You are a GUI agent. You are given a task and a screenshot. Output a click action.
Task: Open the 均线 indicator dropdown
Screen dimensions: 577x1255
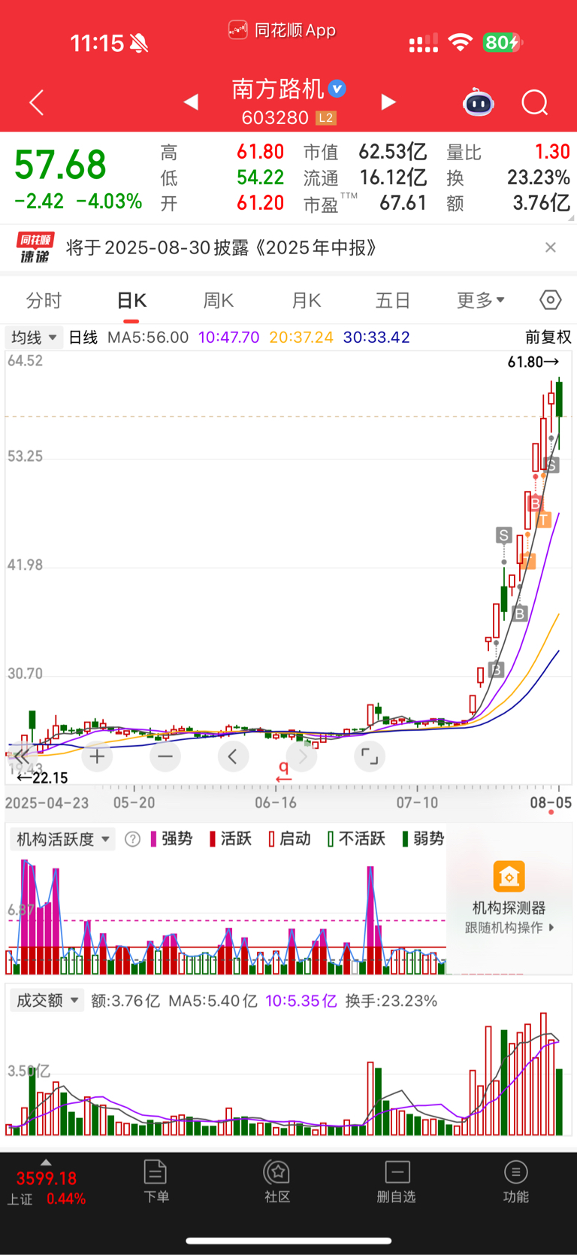pyautogui.click(x=34, y=337)
